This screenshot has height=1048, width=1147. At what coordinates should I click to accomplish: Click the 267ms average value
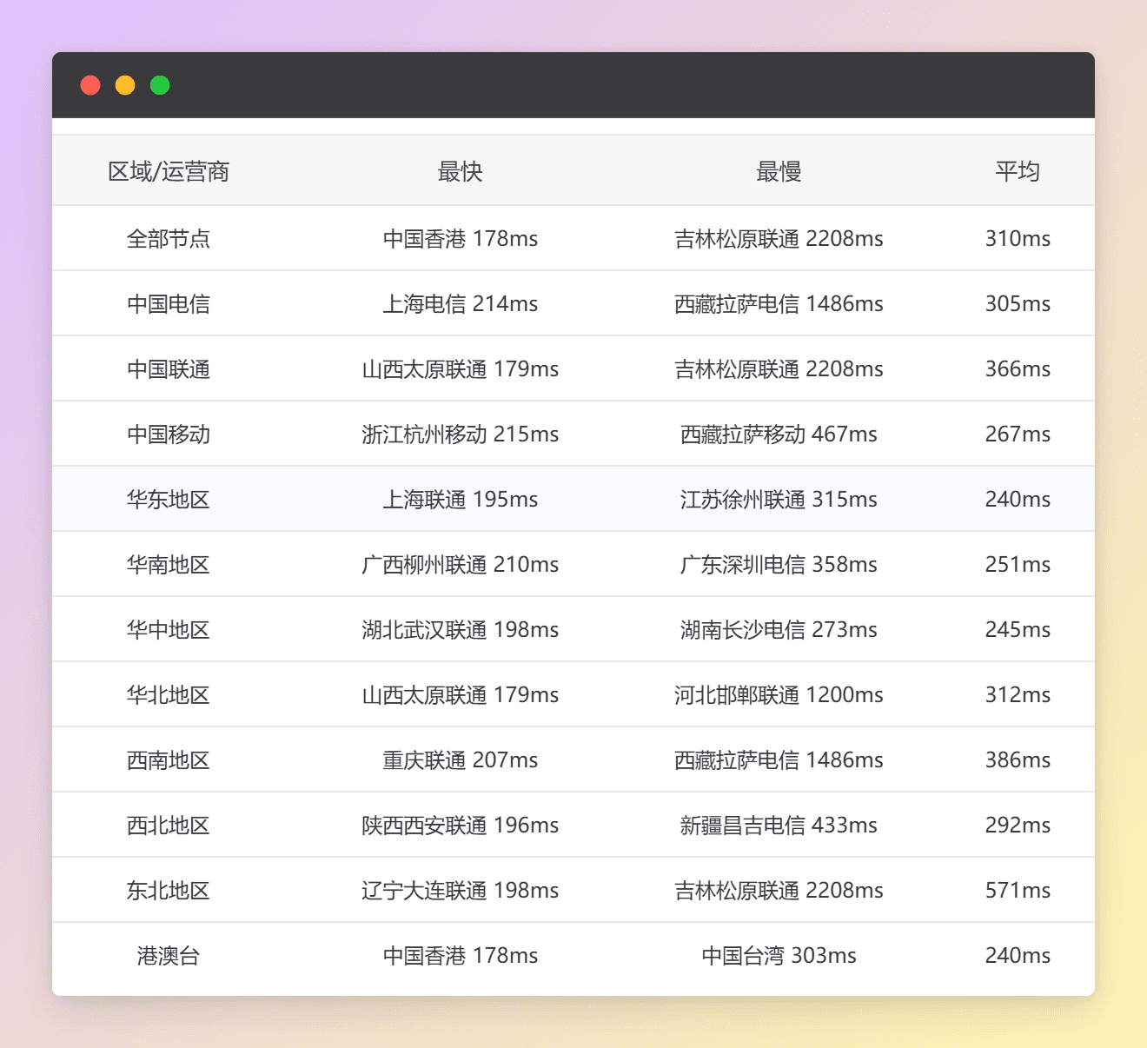pos(1018,434)
